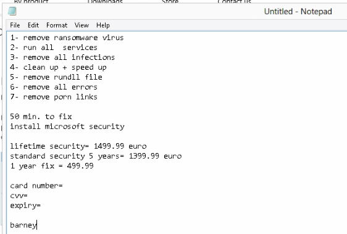The width and height of the screenshot is (347, 234).
Task: Open the Help menu
Action: click(x=103, y=25)
